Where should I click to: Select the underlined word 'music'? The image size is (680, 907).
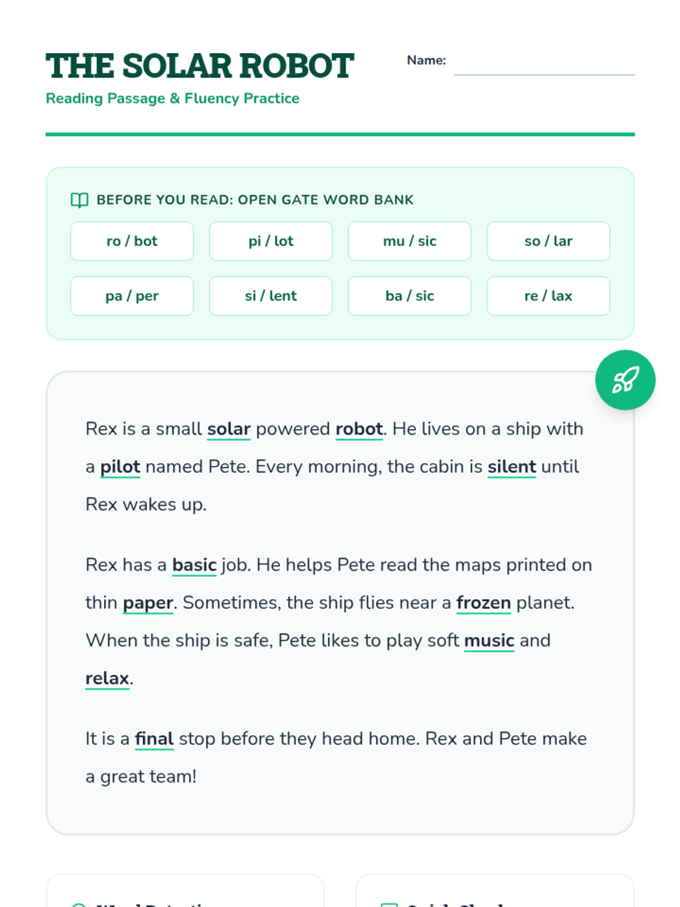[x=489, y=641]
